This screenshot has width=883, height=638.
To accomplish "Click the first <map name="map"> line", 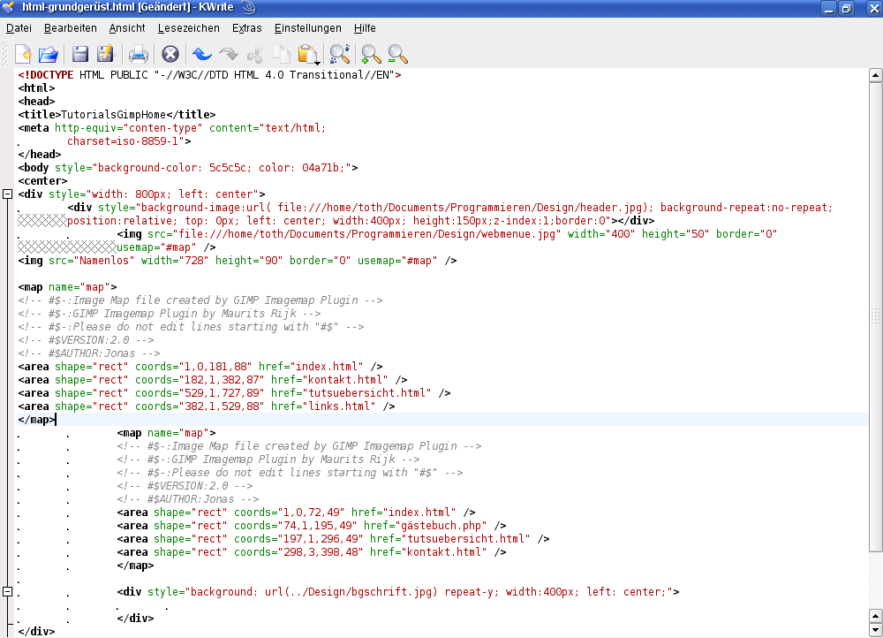I will click(x=68, y=287).
